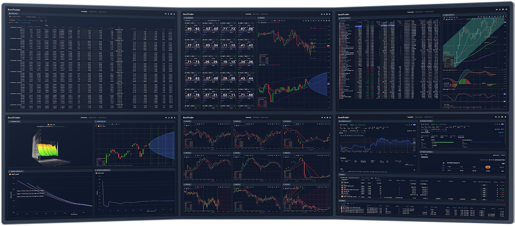
Task: Click PORTFOLIO tab in positions window
Action: 429,117
